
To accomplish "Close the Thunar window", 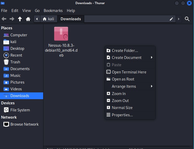I will click(x=189, y=3).
